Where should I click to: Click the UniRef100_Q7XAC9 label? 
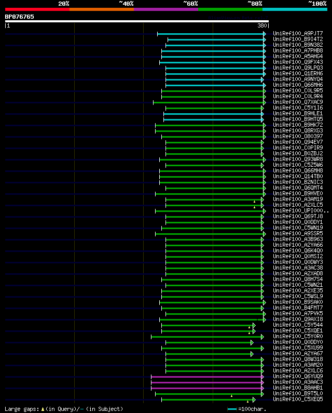(x=298, y=102)
